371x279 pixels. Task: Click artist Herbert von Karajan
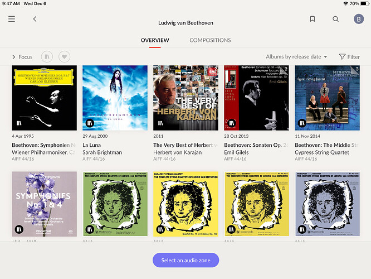pyautogui.click(x=178, y=152)
